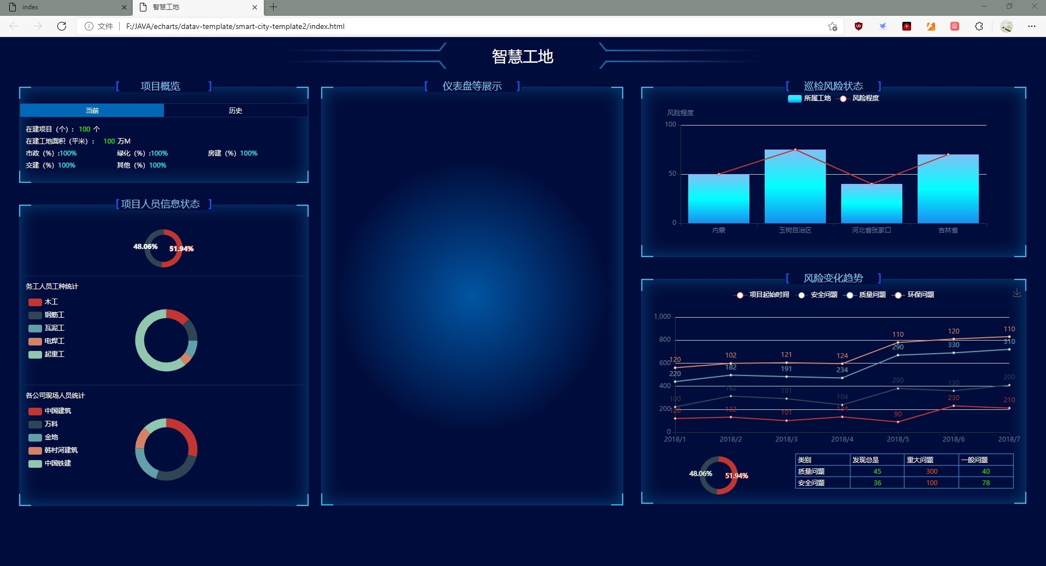Close the index tab

pyautogui.click(x=124, y=7)
